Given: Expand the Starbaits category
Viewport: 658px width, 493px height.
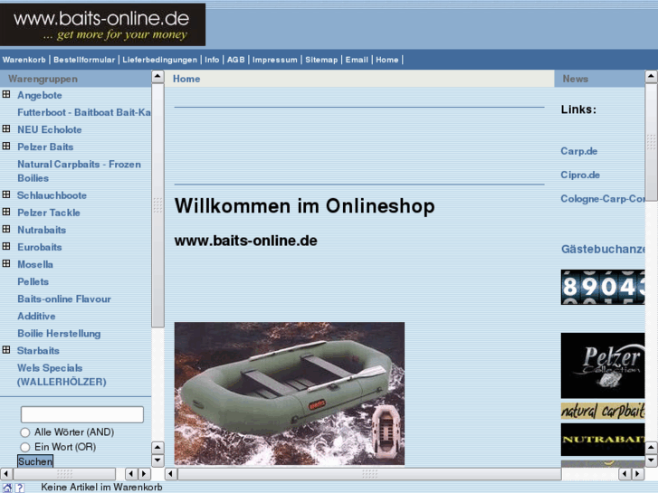Looking at the screenshot, I should click(6, 350).
